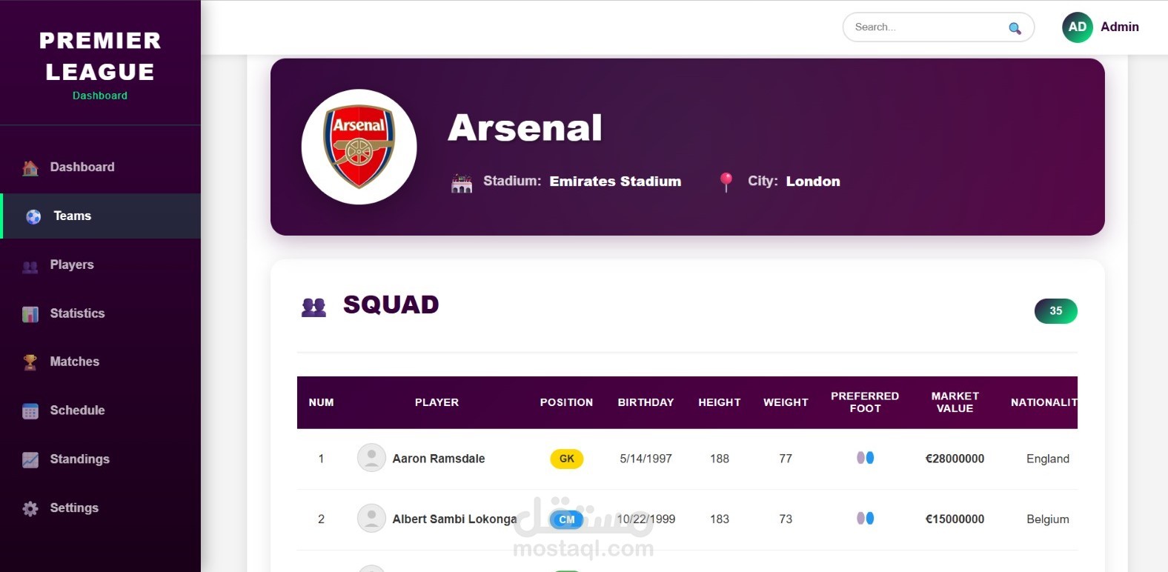
Task: Click the Matches trophy icon
Action: [x=30, y=362]
